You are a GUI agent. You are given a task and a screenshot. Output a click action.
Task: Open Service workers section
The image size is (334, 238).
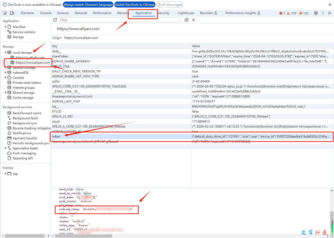[24, 32]
